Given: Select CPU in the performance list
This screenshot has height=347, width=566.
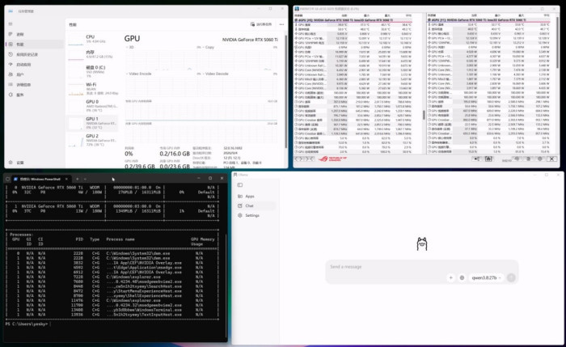Looking at the screenshot, I should coord(93,39).
